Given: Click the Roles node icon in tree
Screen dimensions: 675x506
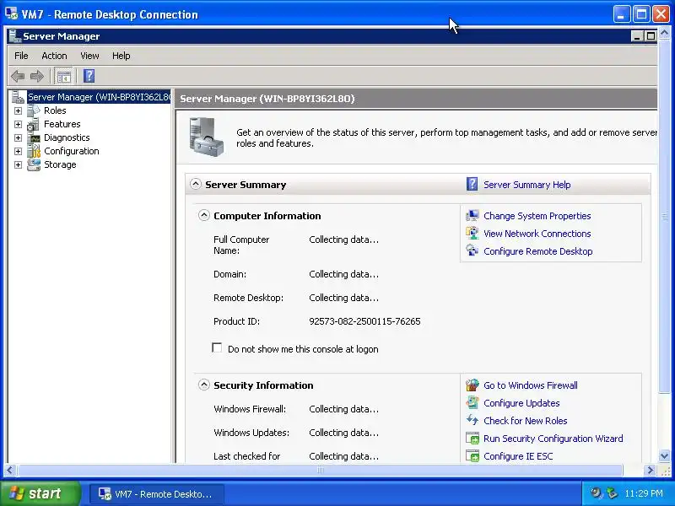Looking at the screenshot, I should pos(34,110).
